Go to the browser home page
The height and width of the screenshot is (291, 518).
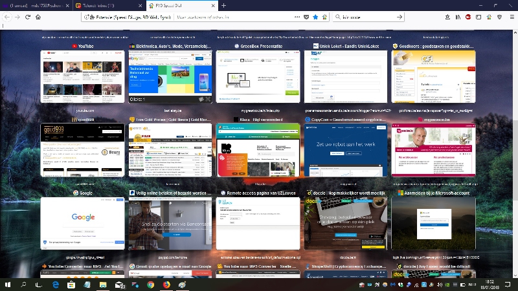coord(38,17)
